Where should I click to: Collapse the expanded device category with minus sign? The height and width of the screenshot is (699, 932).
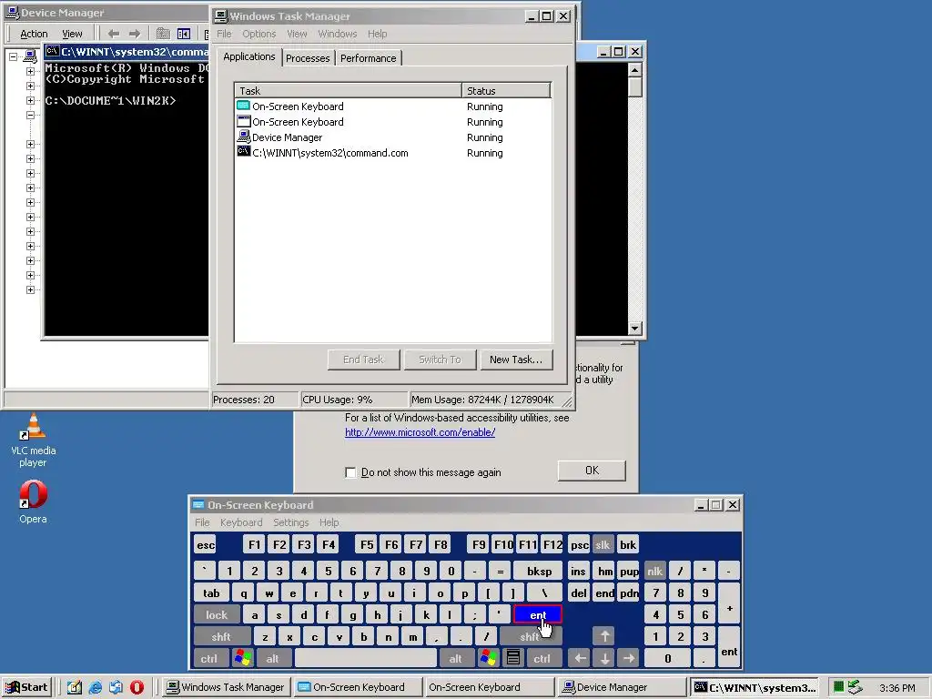click(x=30, y=115)
